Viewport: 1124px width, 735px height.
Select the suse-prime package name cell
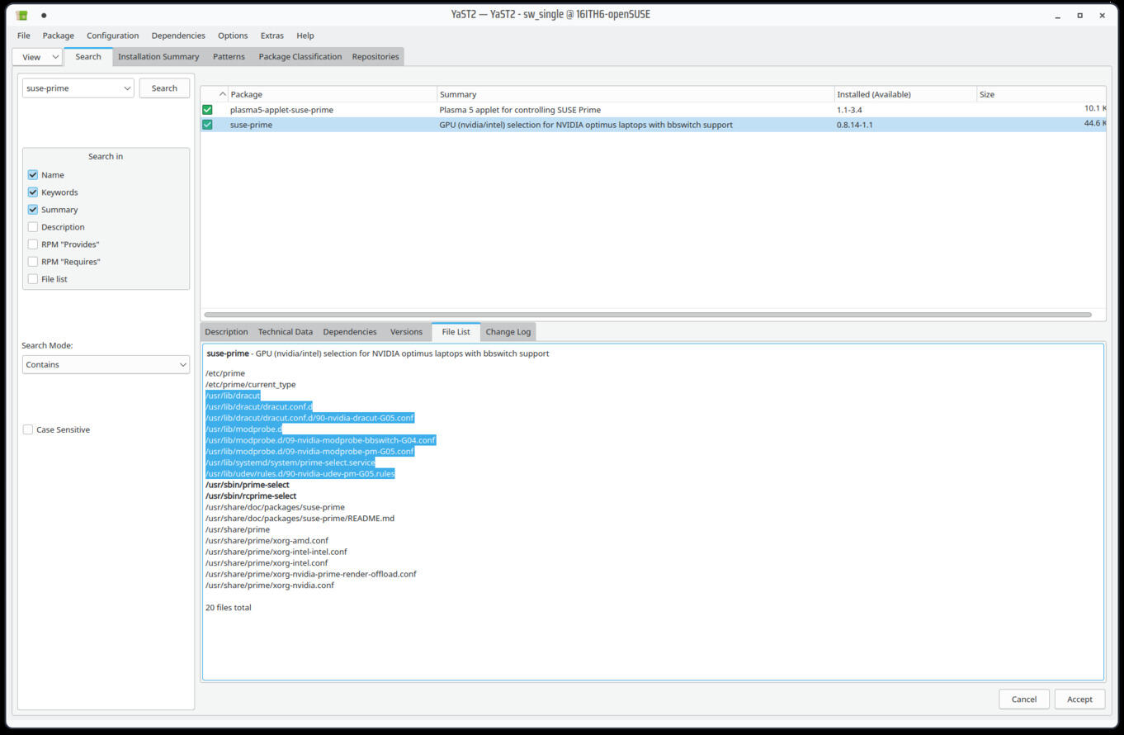click(x=251, y=125)
